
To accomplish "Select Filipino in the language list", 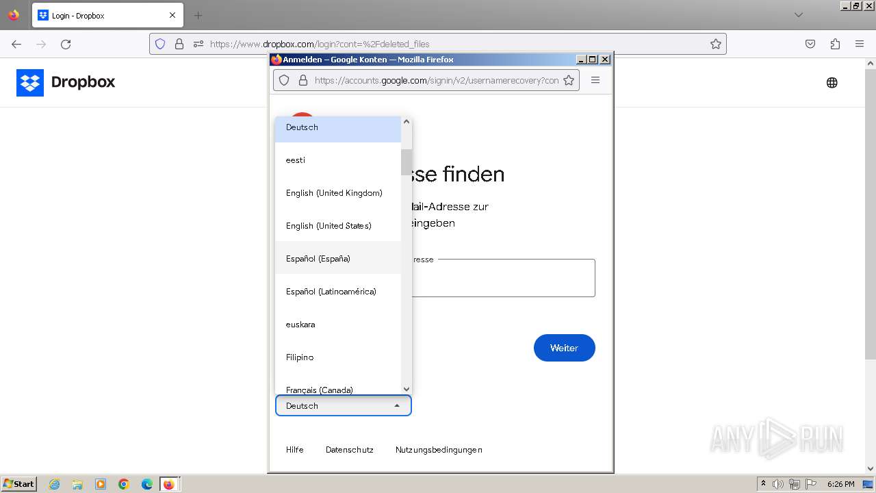I will point(338,357).
